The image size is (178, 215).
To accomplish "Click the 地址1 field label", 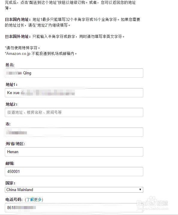I will tap(11, 85).
